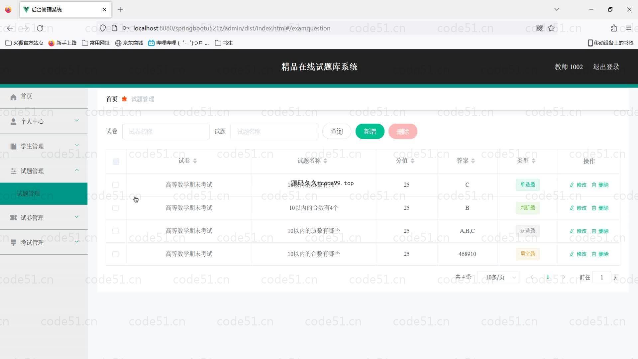Image resolution: width=638 pixels, height=359 pixels.
Task: Click 删除 for the answer B row
Action: (600, 208)
